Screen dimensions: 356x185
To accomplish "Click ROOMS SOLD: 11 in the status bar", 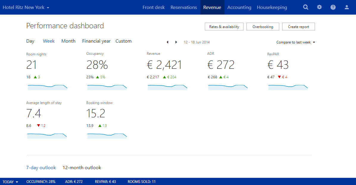I will [x=142, y=182].
